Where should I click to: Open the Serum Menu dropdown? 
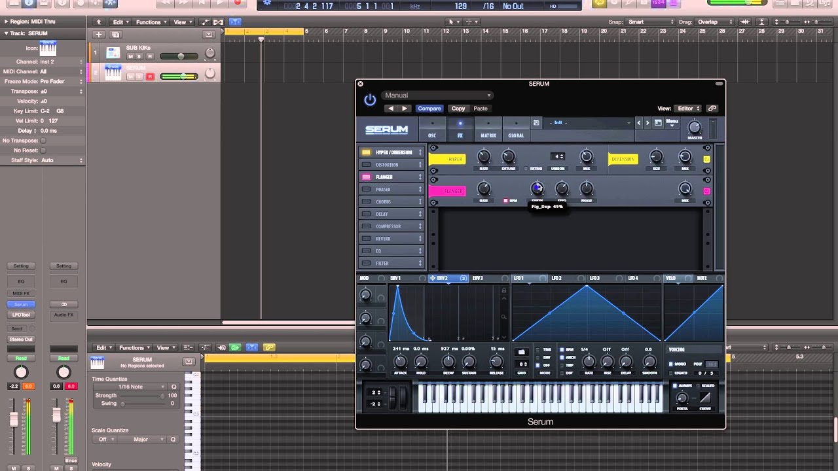tap(672, 123)
